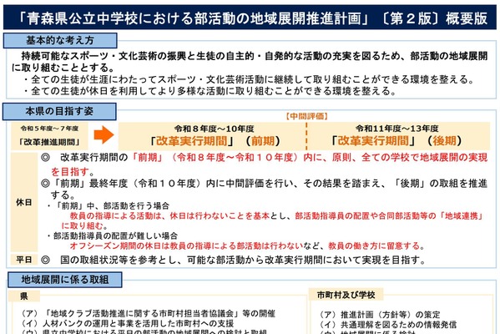Click item (イ) 共通理解を図るための情報発信
The image size is (500, 334).
[388, 325]
